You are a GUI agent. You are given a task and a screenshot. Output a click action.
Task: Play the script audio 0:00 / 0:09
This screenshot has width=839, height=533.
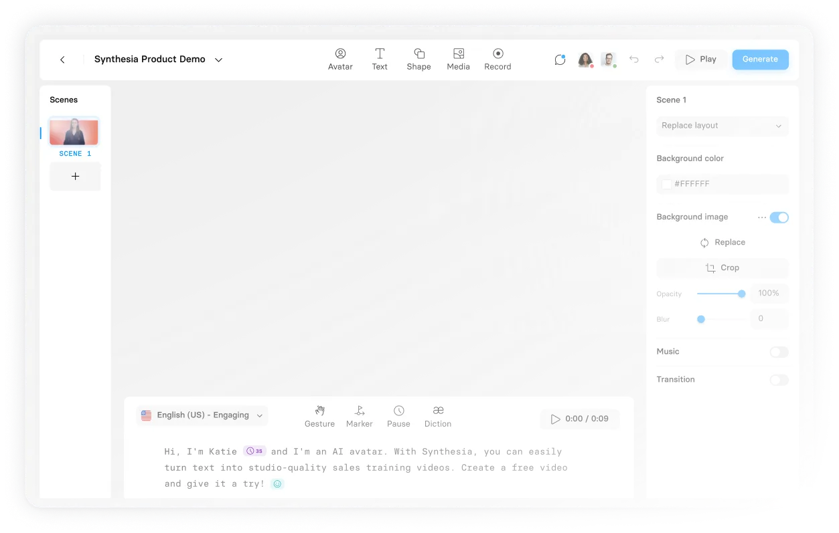(580, 419)
